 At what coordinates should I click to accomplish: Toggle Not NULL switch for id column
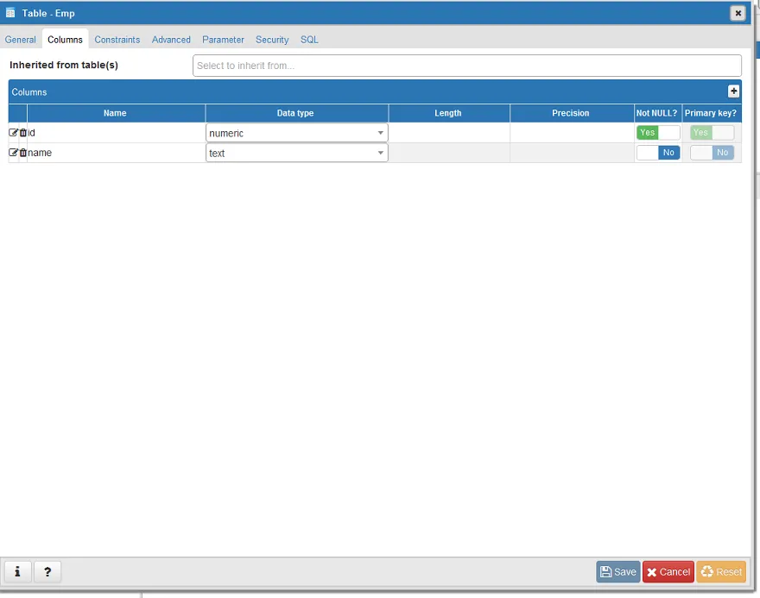(x=658, y=132)
